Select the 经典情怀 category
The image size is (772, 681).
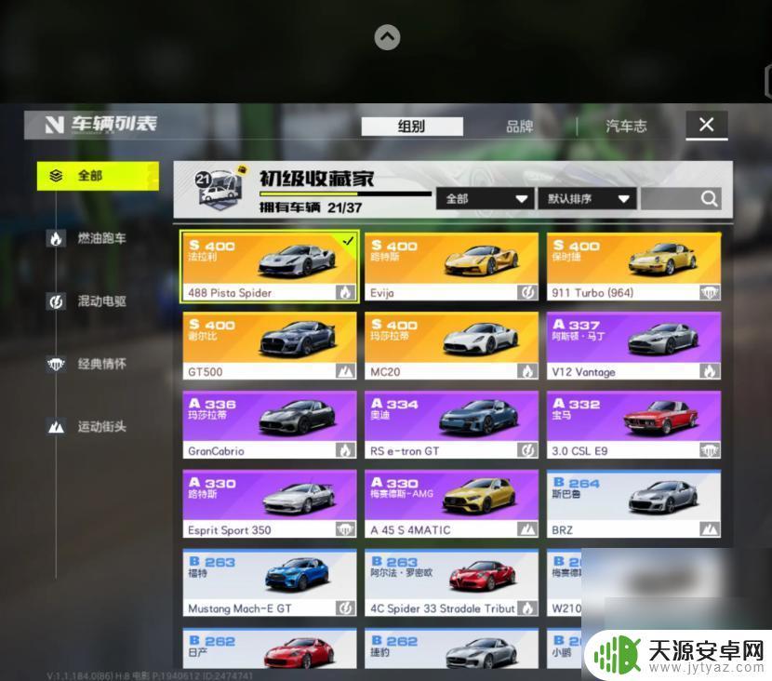[101, 364]
